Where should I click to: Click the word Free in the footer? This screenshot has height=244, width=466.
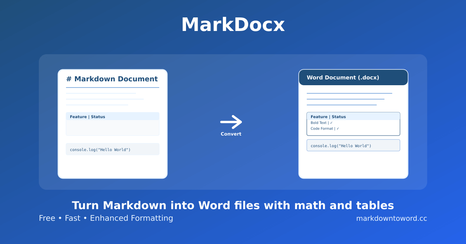[x=47, y=218]
